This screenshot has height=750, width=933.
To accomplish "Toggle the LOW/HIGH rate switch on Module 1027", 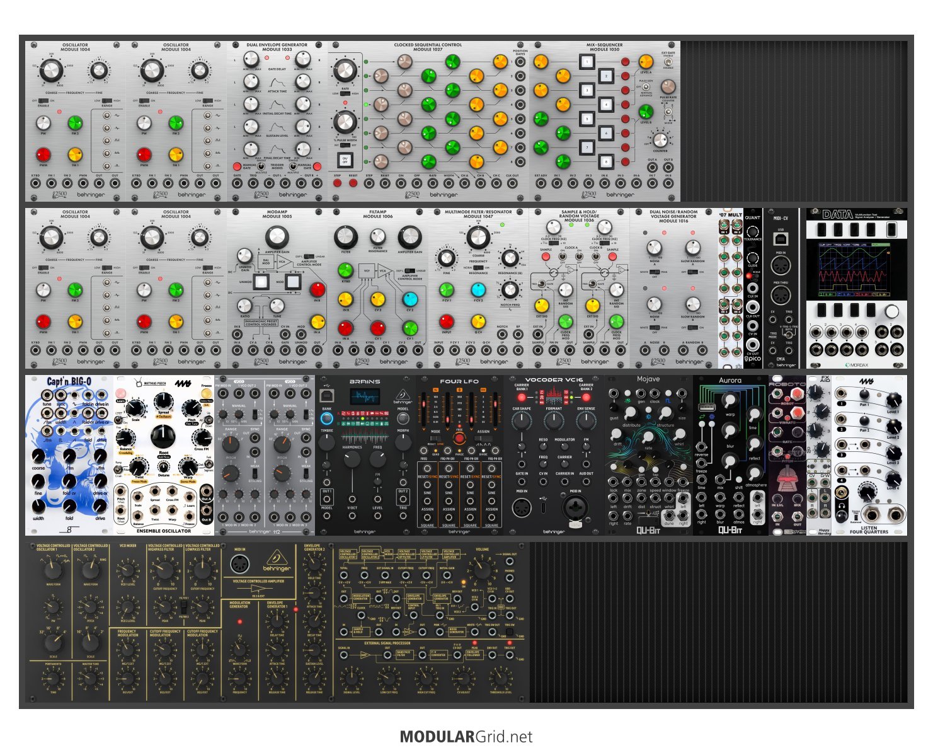I will coord(345,93).
